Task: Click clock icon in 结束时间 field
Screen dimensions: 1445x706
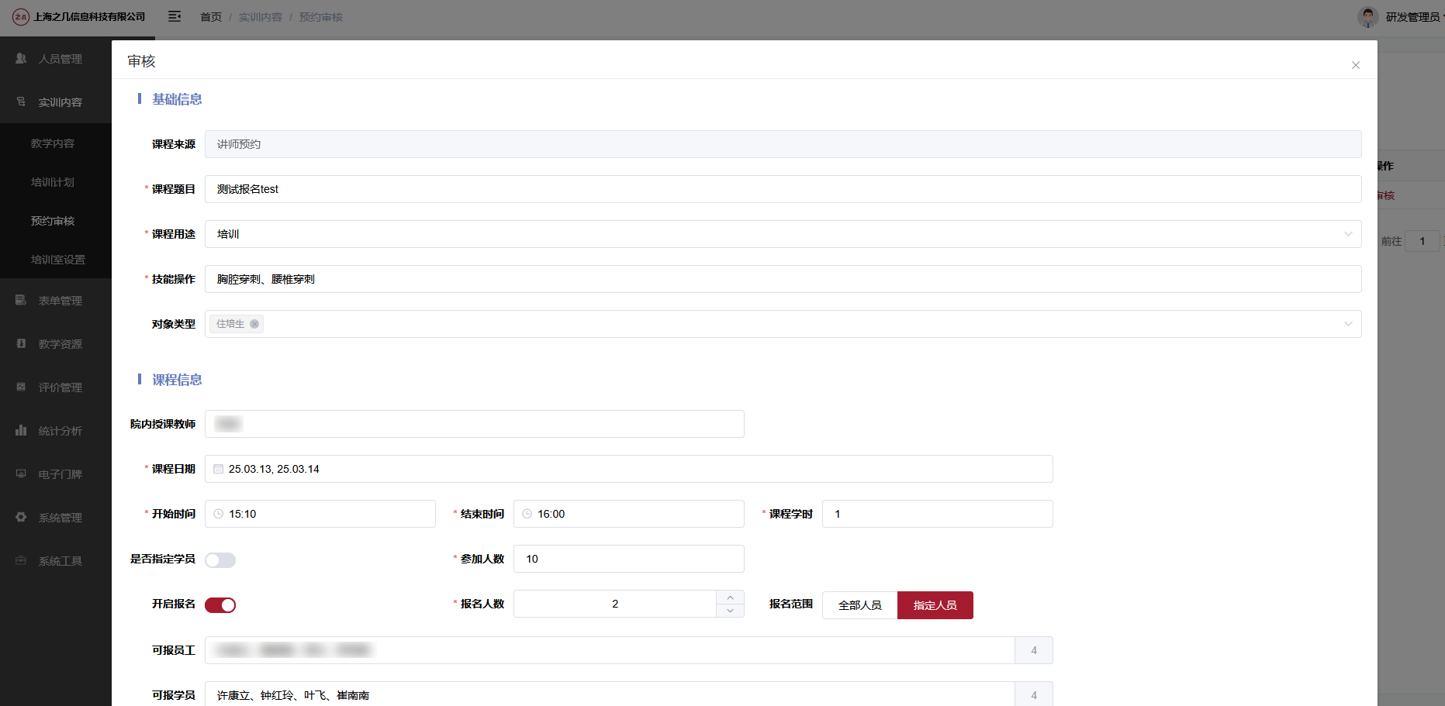Action: point(527,514)
